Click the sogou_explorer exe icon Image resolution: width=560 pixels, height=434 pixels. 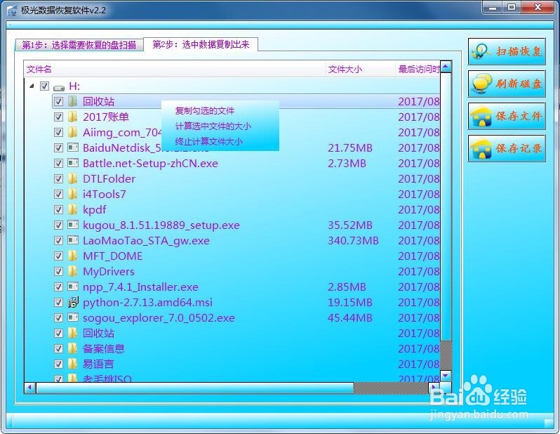click(x=73, y=317)
